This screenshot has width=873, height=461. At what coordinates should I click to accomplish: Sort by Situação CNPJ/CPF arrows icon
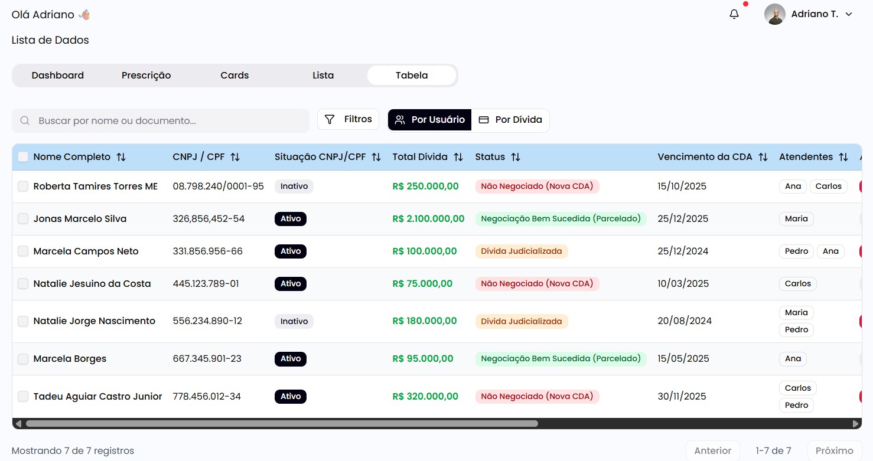376,157
